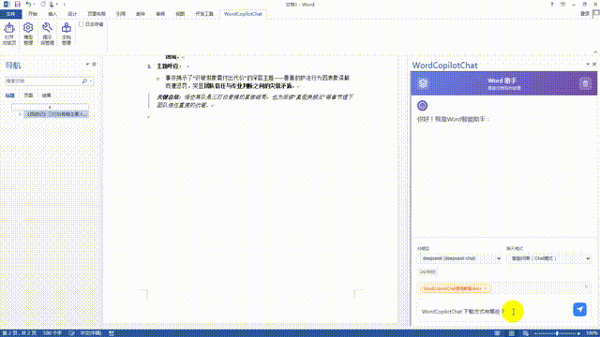Expand the 《西游记》 heading triangle in navigation
600x337 pixels.
21,114
